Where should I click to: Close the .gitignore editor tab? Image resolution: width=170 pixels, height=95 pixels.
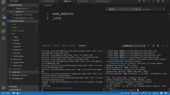pyautogui.click(x=74, y=1)
